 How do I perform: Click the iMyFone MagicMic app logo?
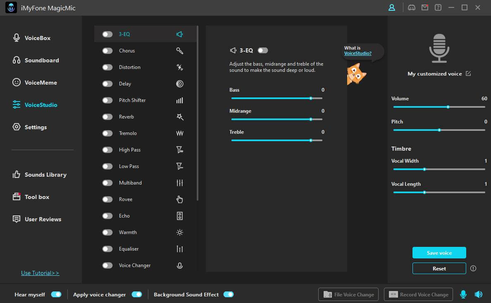click(x=11, y=8)
